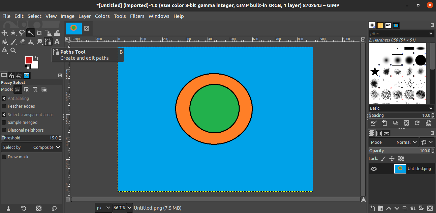This screenshot has width=436, height=213.
Task: Create a new layer from the Layers panel
Action: [x=372, y=208]
